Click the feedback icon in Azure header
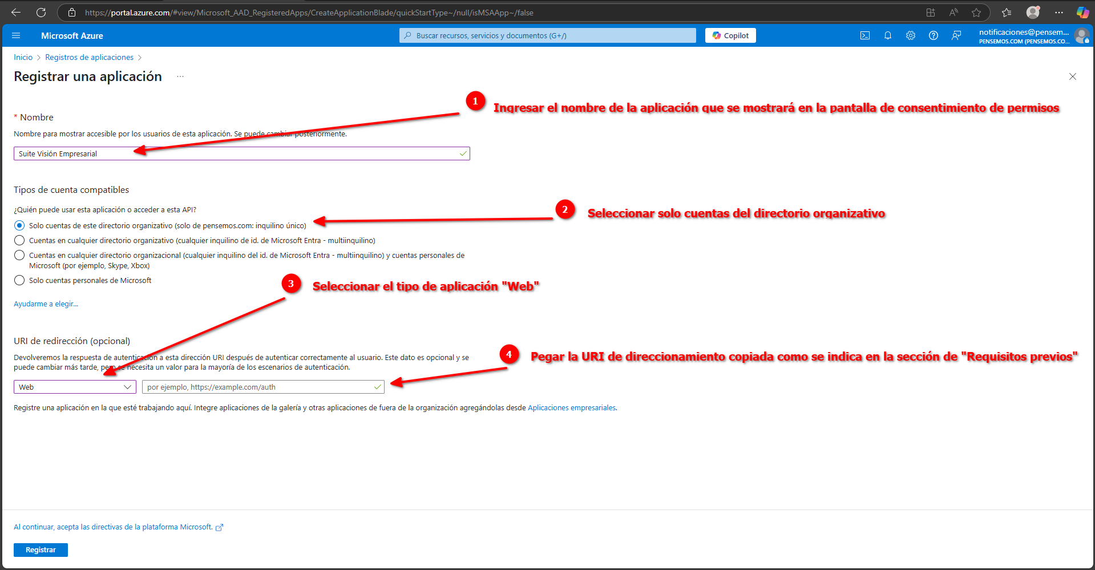The image size is (1095, 570). point(956,35)
